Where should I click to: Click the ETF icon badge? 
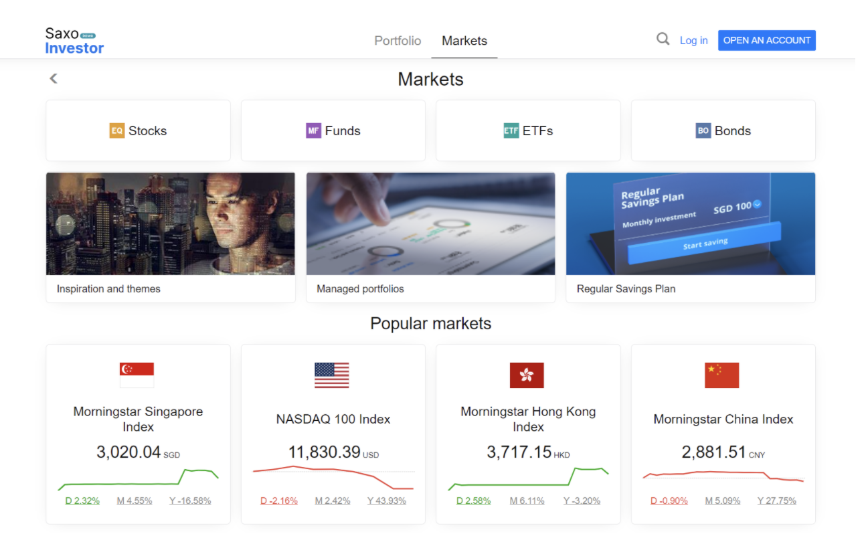[511, 130]
